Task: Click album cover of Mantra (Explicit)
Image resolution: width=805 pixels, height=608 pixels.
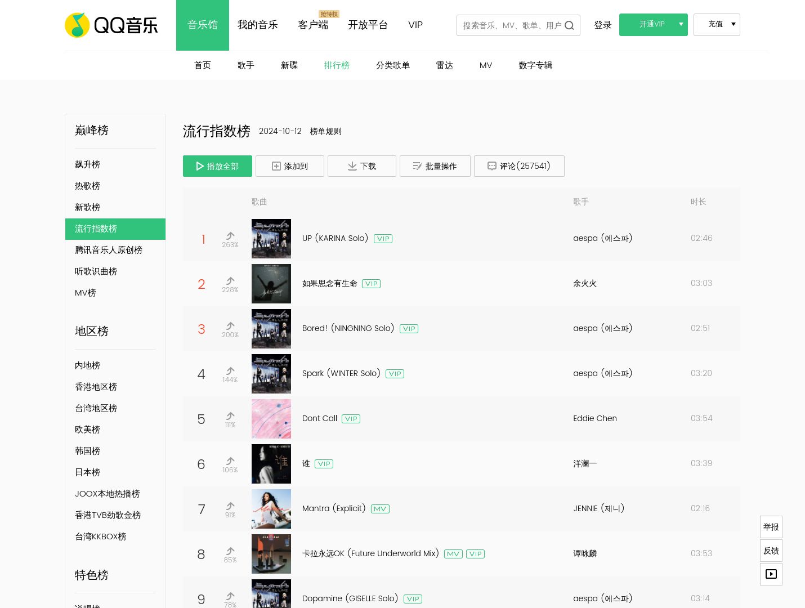Action: click(271, 509)
